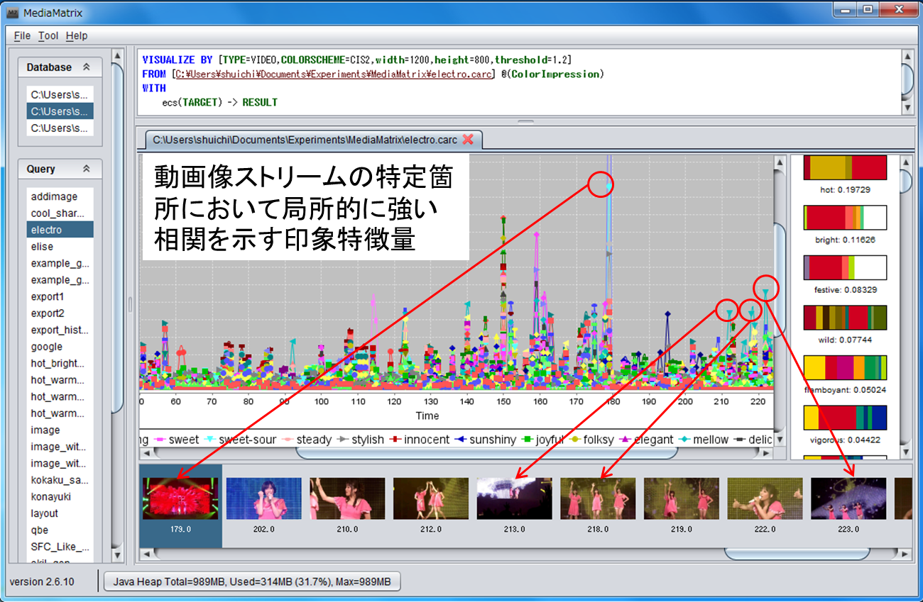The image size is (923, 602).
Task: Select thumbnail frame 179.0
Action: tap(180, 498)
